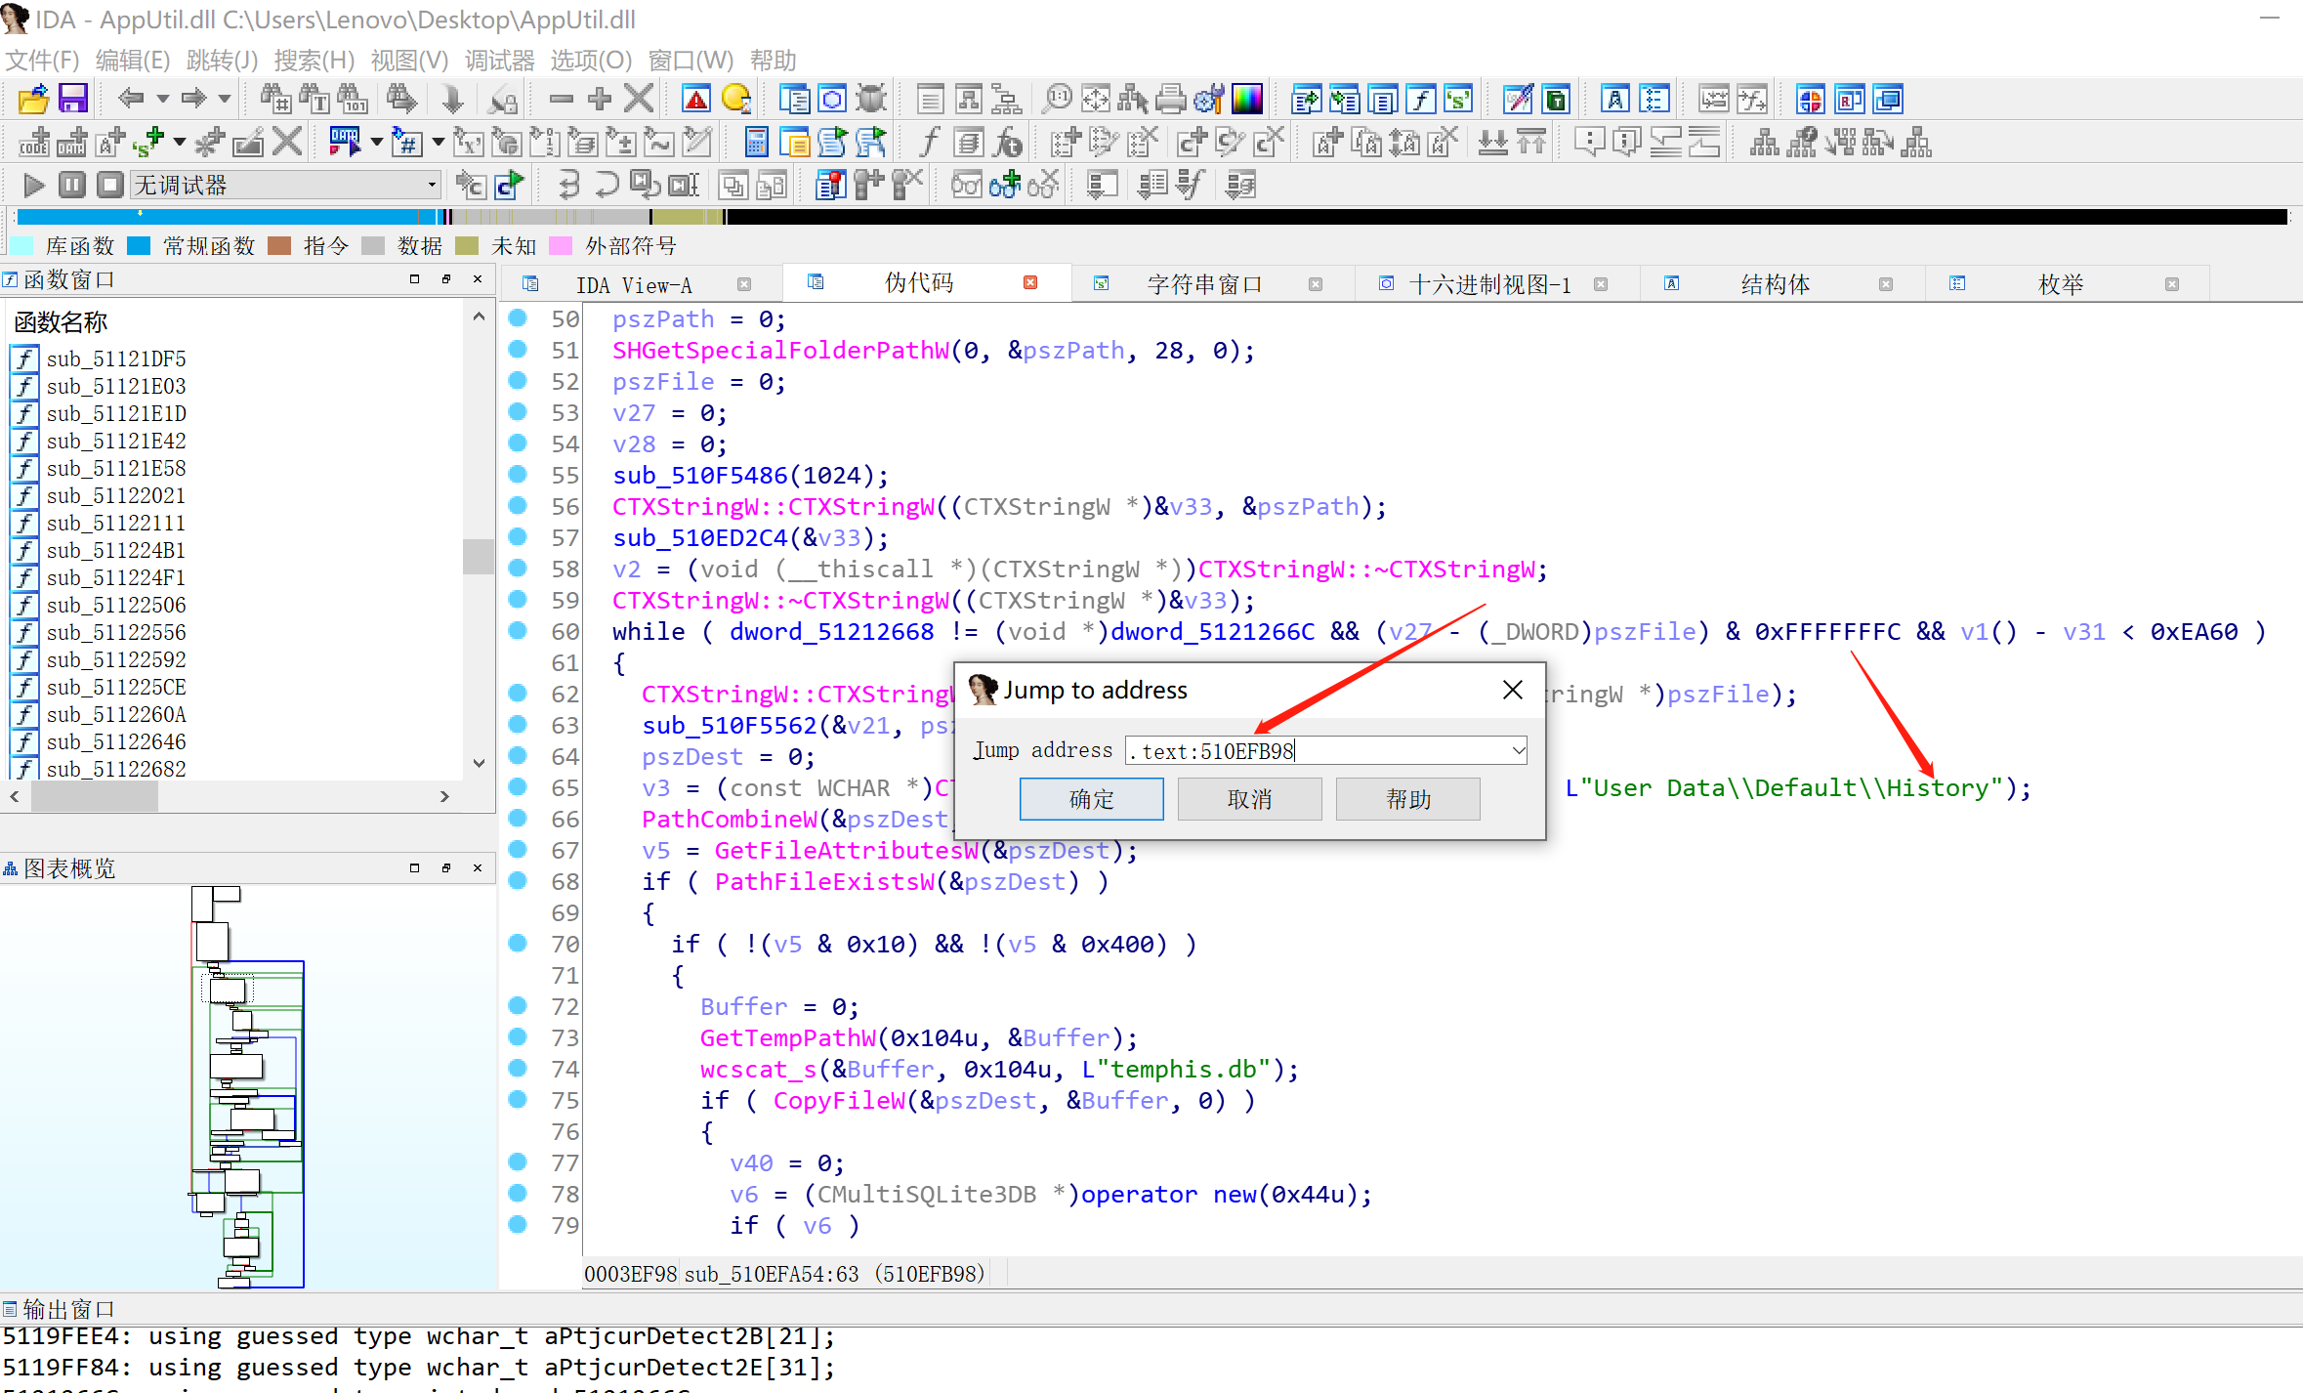Click 确定 in Jump to address dialog
The width and height of the screenshot is (2303, 1393).
coord(1091,799)
